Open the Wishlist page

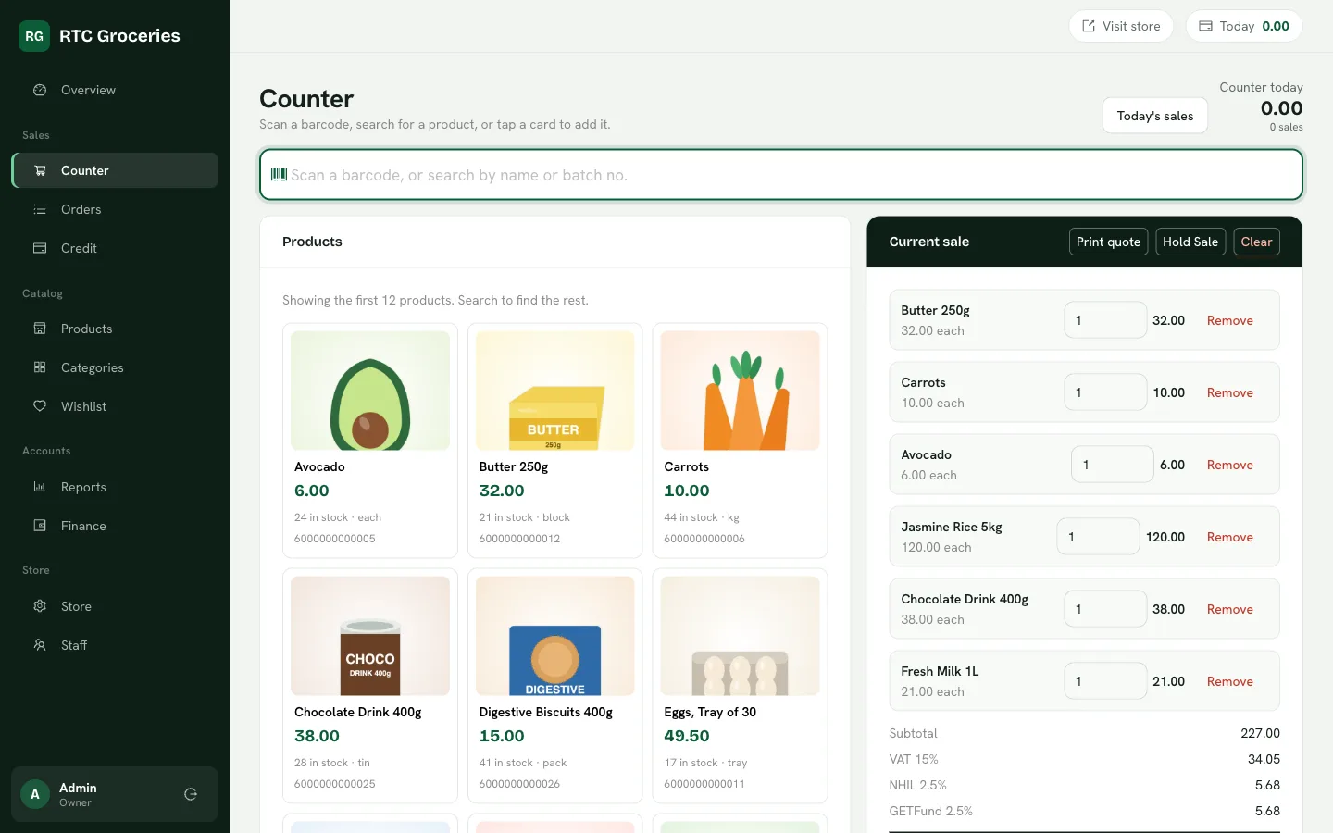[115, 406]
